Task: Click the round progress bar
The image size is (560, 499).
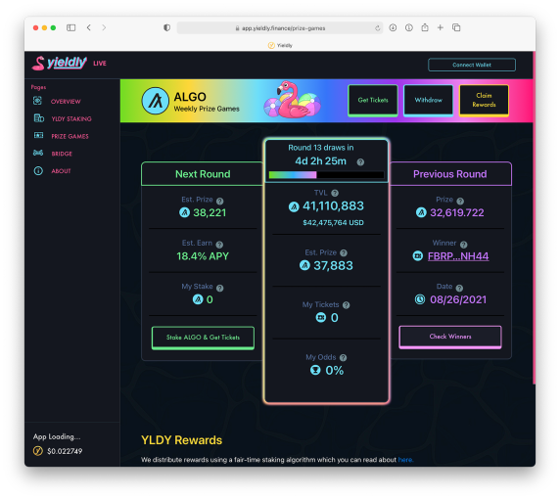Action: (326, 175)
